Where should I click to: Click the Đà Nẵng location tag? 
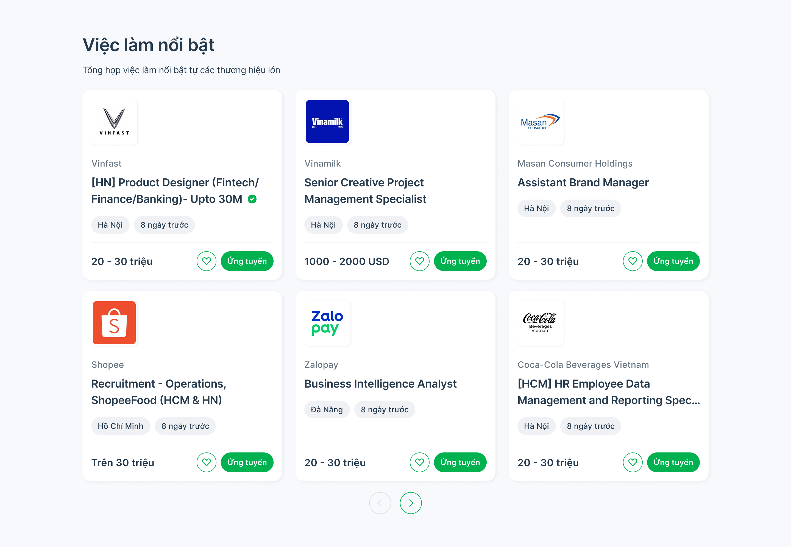(x=327, y=410)
